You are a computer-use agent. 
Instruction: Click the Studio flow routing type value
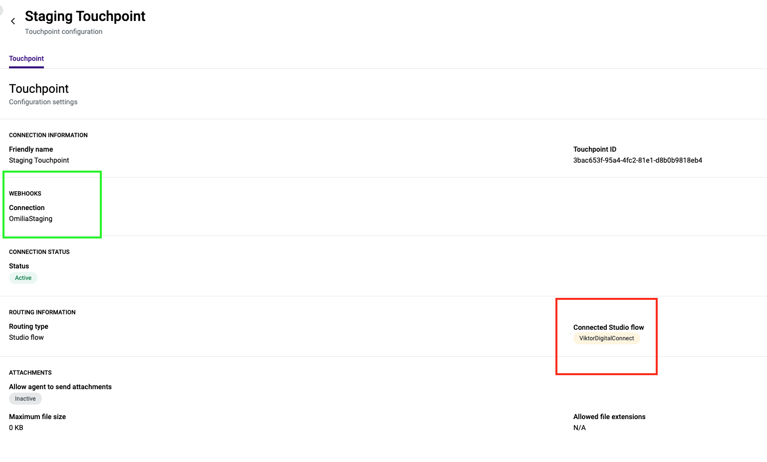pos(26,337)
